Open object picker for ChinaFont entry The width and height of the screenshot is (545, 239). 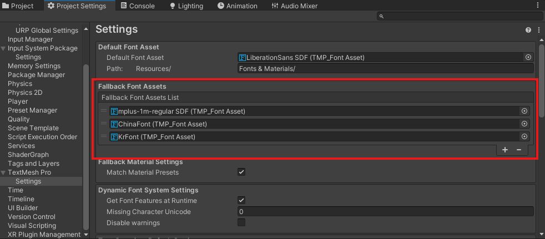pyautogui.click(x=524, y=124)
